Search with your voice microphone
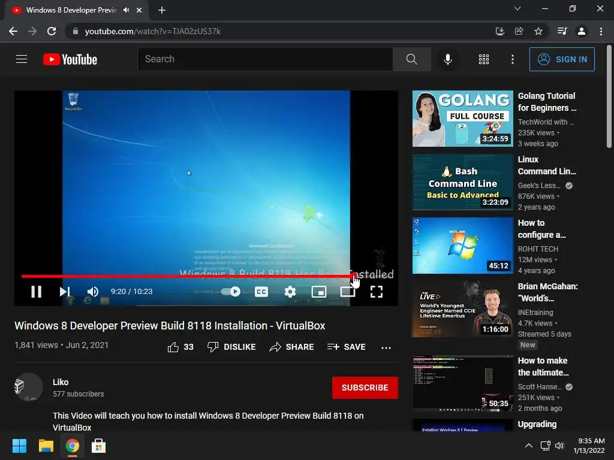 coord(447,59)
